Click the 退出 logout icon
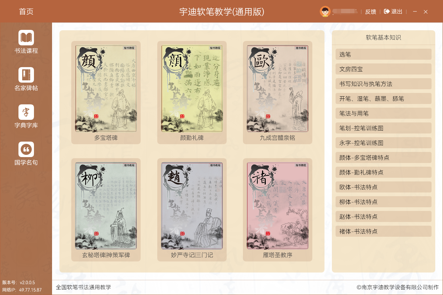 click(387, 11)
